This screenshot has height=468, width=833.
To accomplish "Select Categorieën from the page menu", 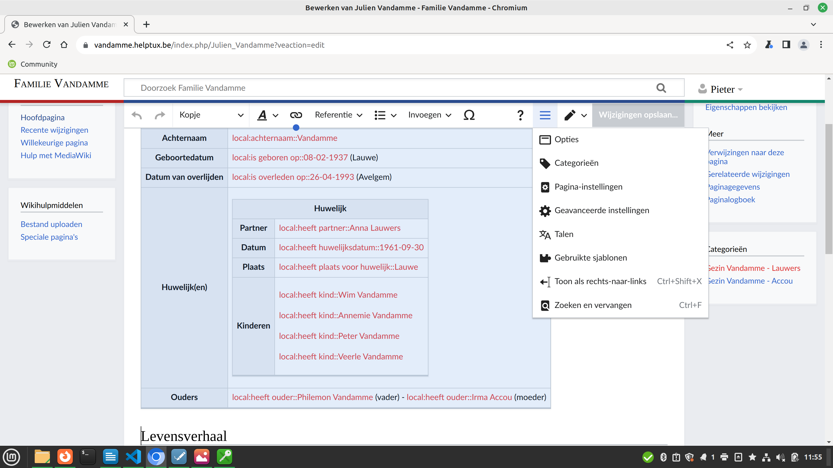I will click(576, 163).
